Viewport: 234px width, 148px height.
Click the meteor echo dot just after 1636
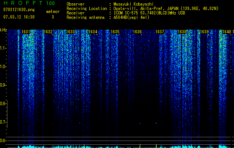coord(140,123)
